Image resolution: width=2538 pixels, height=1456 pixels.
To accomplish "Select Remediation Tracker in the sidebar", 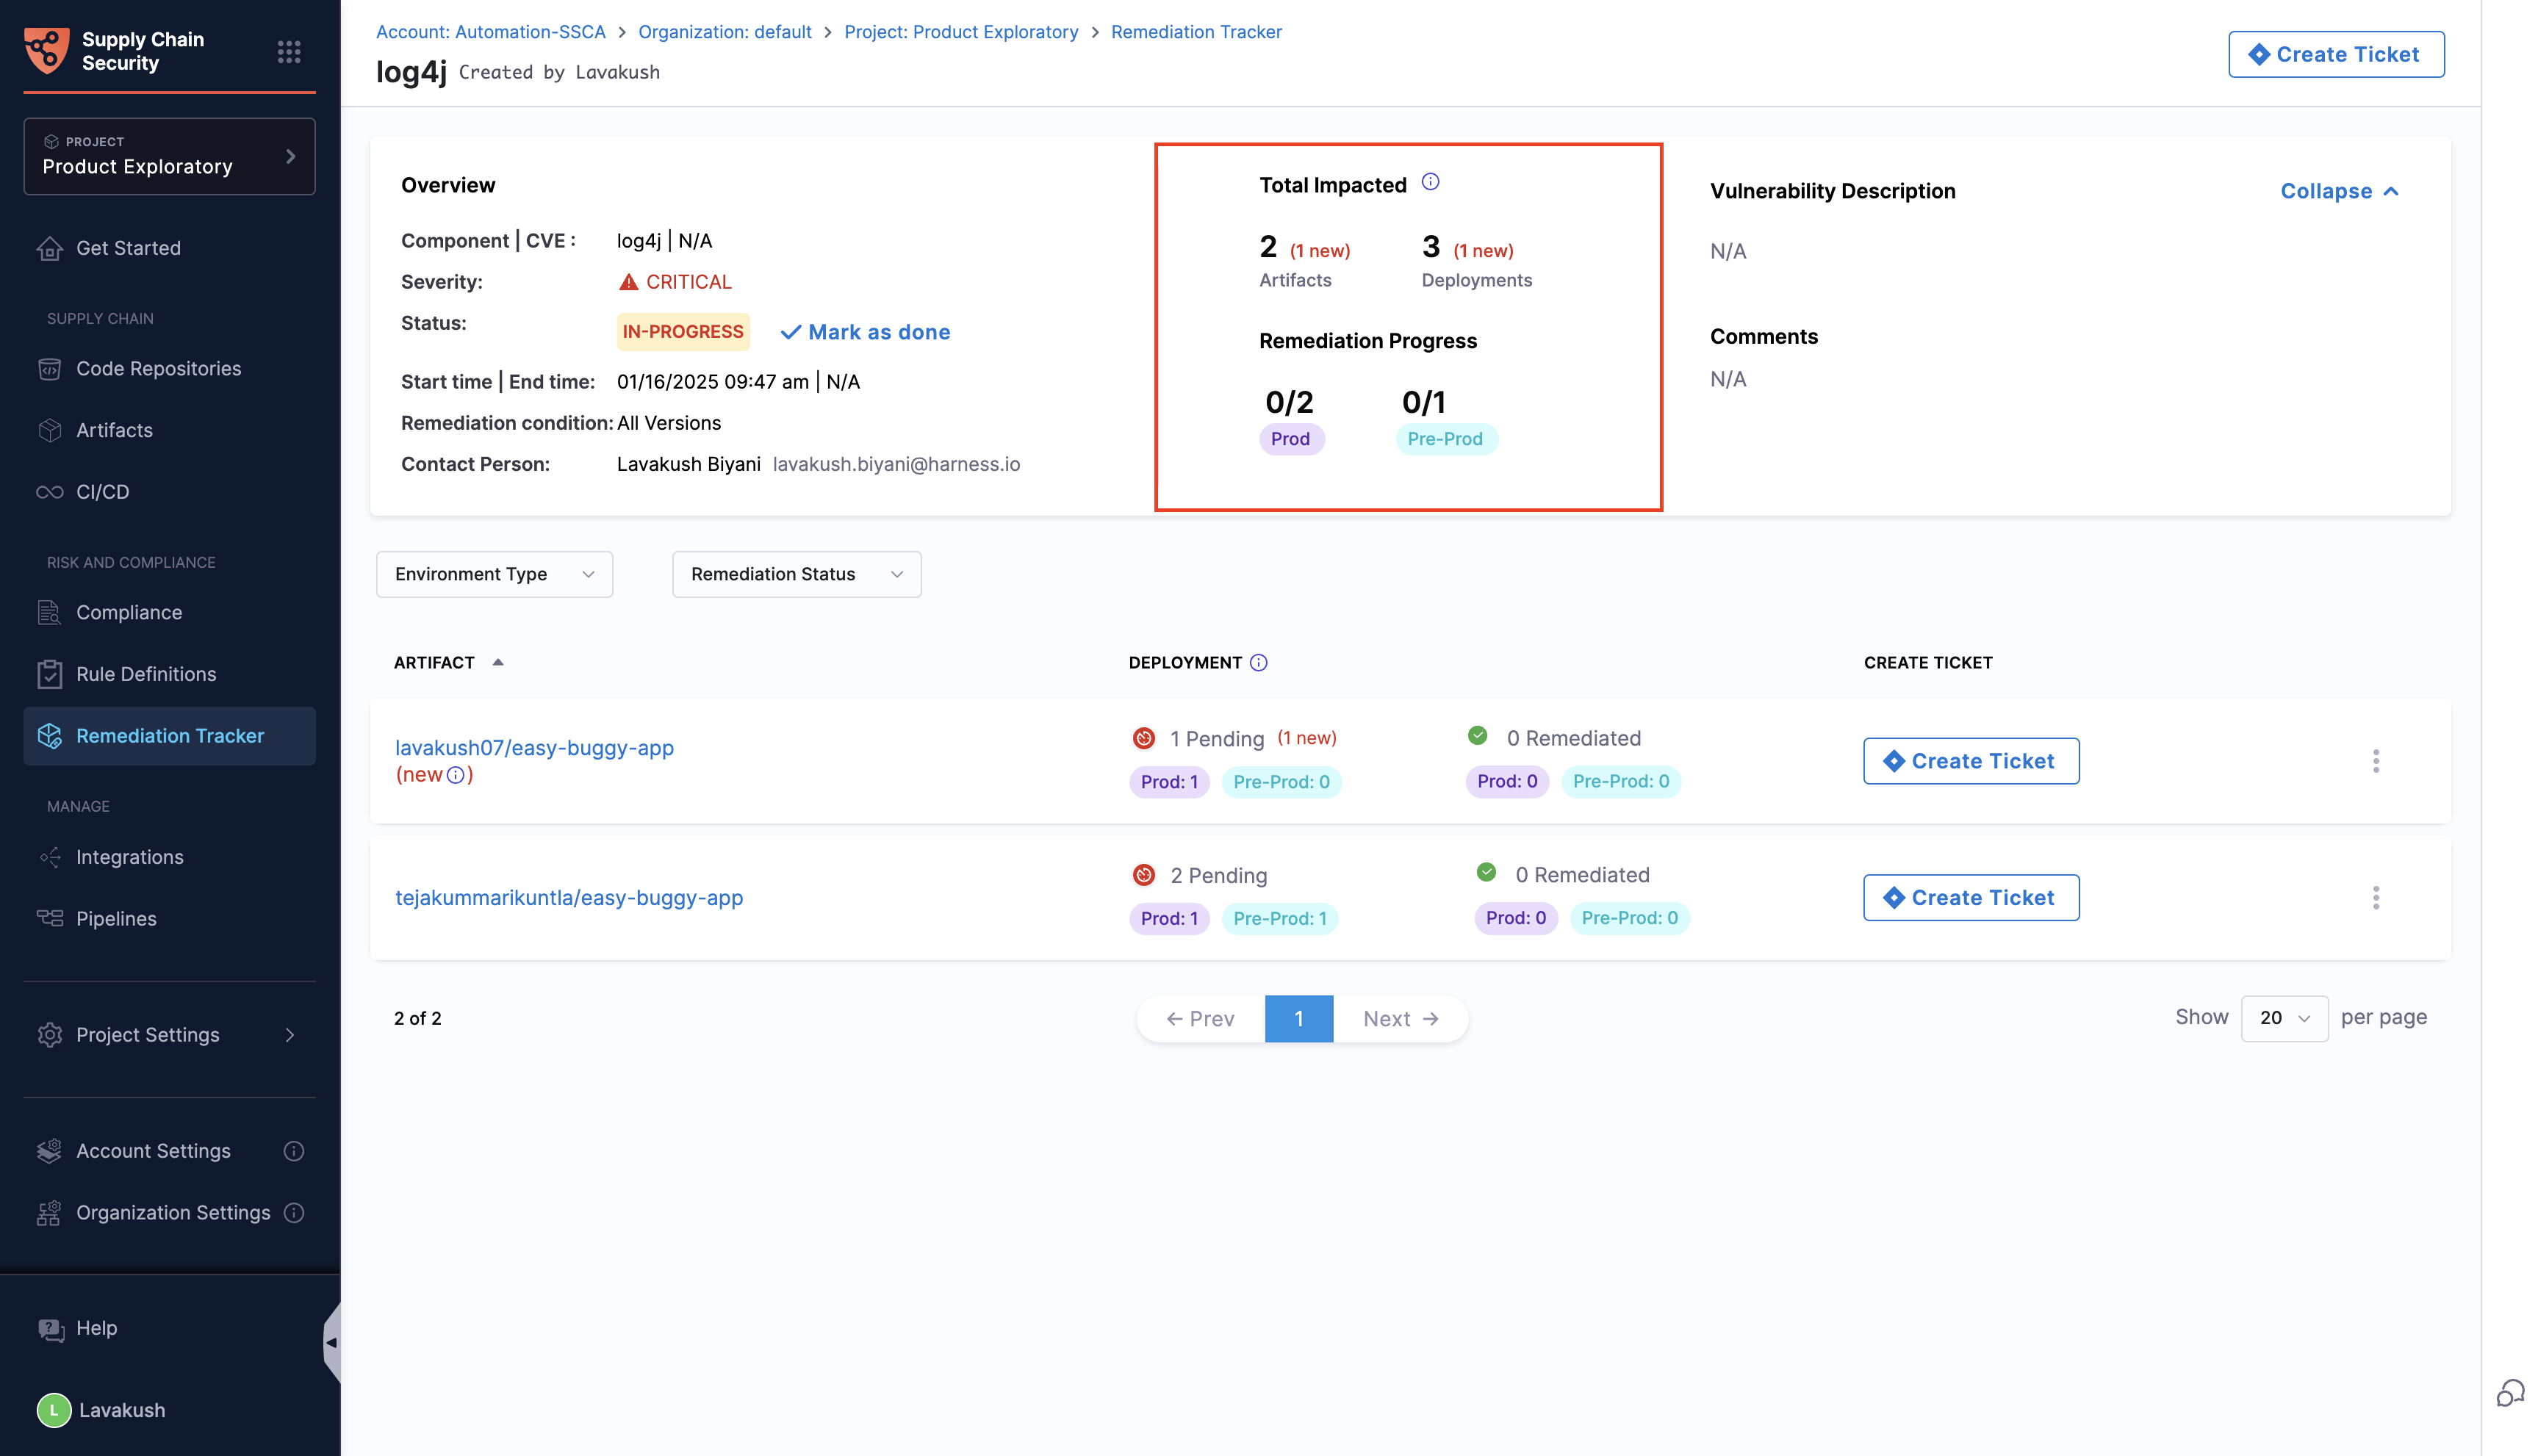I will (x=169, y=736).
